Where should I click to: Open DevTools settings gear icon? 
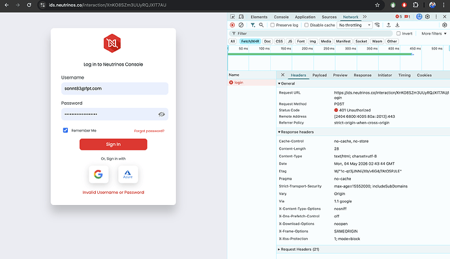click(428, 17)
